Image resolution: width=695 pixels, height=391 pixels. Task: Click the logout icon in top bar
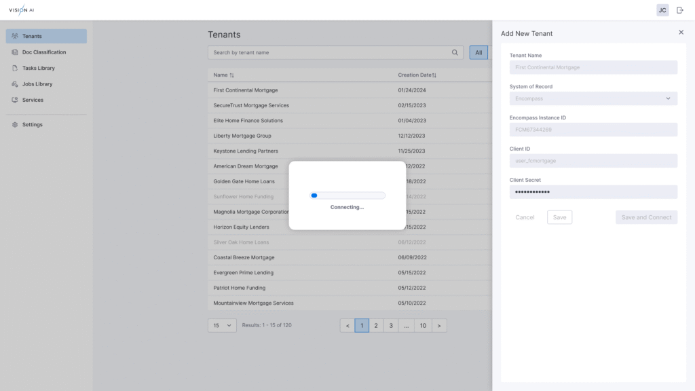pos(680,10)
